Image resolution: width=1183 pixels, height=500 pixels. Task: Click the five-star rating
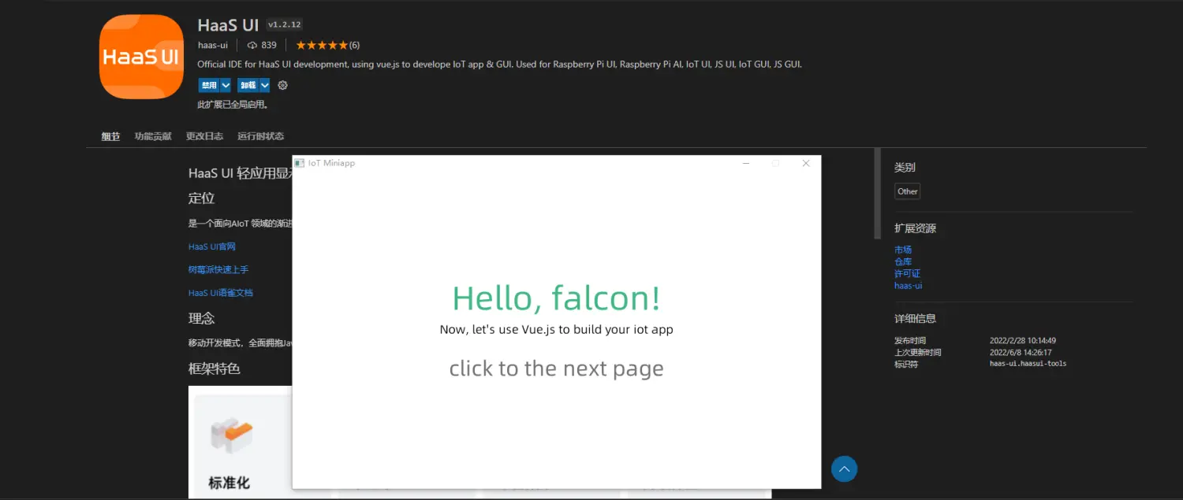click(322, 45)
